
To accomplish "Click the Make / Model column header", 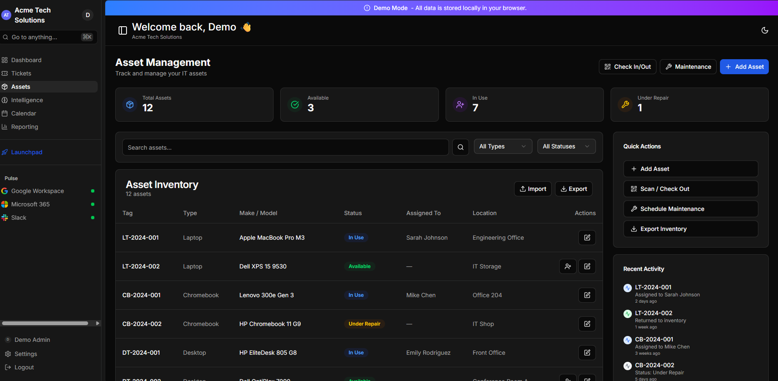I will 258,213.
